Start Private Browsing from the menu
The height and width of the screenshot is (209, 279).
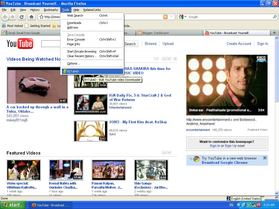[92, 51]
